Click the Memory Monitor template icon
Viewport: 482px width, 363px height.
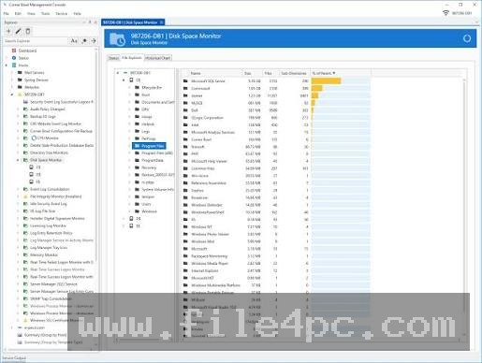tap(25, 254)
